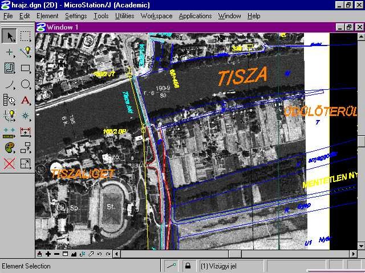Image resolution: width=365 pixels, height=273 pixels.
Task: Click the horizontal scrollbar thumb of Window 1
Action: pos(235,254)
